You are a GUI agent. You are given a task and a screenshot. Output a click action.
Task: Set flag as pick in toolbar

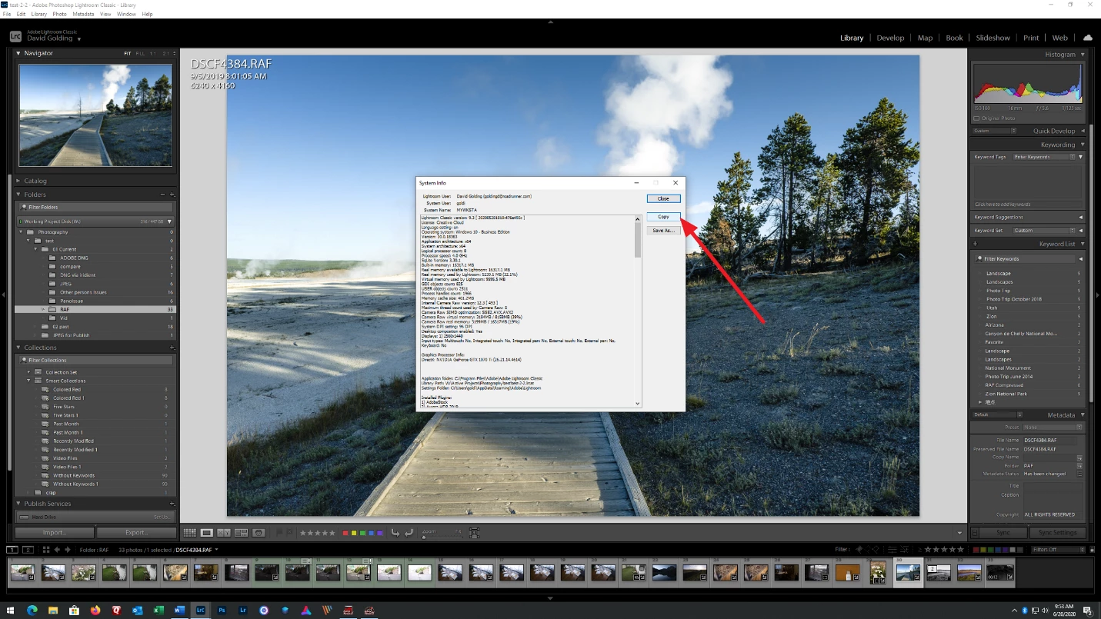[x=280, y=532]
